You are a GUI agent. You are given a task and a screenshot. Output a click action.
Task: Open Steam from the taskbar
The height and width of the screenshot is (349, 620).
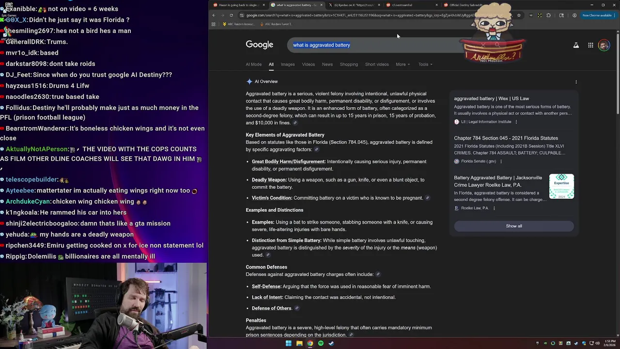[x=331, y=343]
